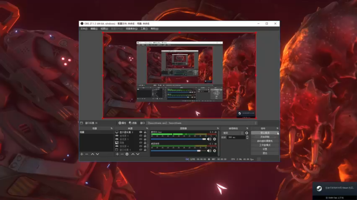Open 桌面音频 audio settings gear
This screenshot has height=200, width=357.
(215, 151)
